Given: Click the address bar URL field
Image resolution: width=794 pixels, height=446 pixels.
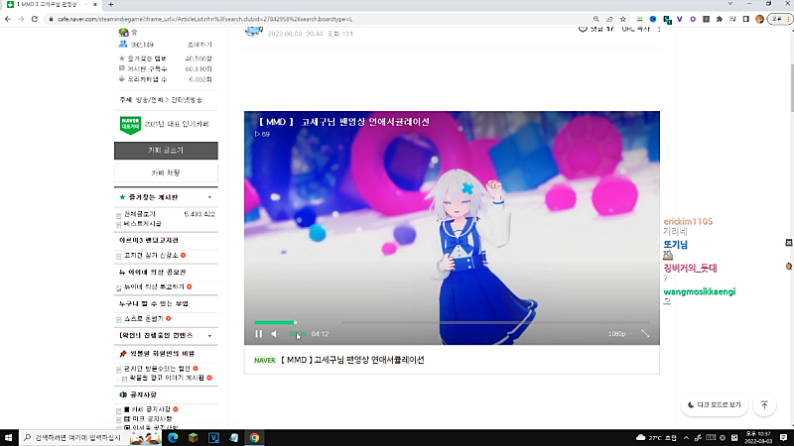Looking at the screenshot, I should [319, 19].
